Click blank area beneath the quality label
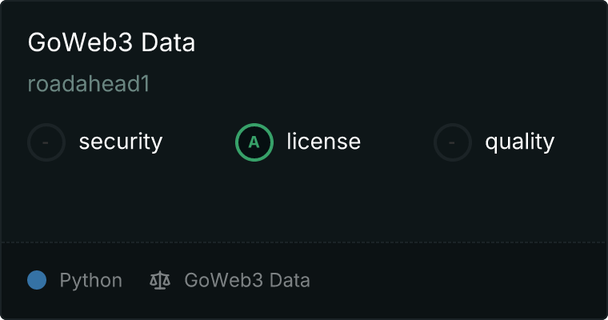The width and height of the screenshot is (608, 320). (x=519, y=196)
